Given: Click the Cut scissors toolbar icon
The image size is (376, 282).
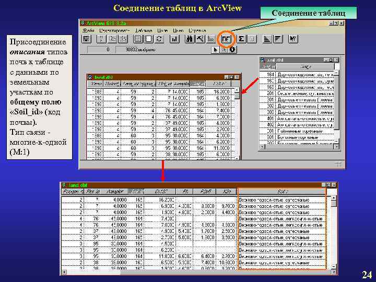Looking at the screenshot, I should [x=101, y=39].
